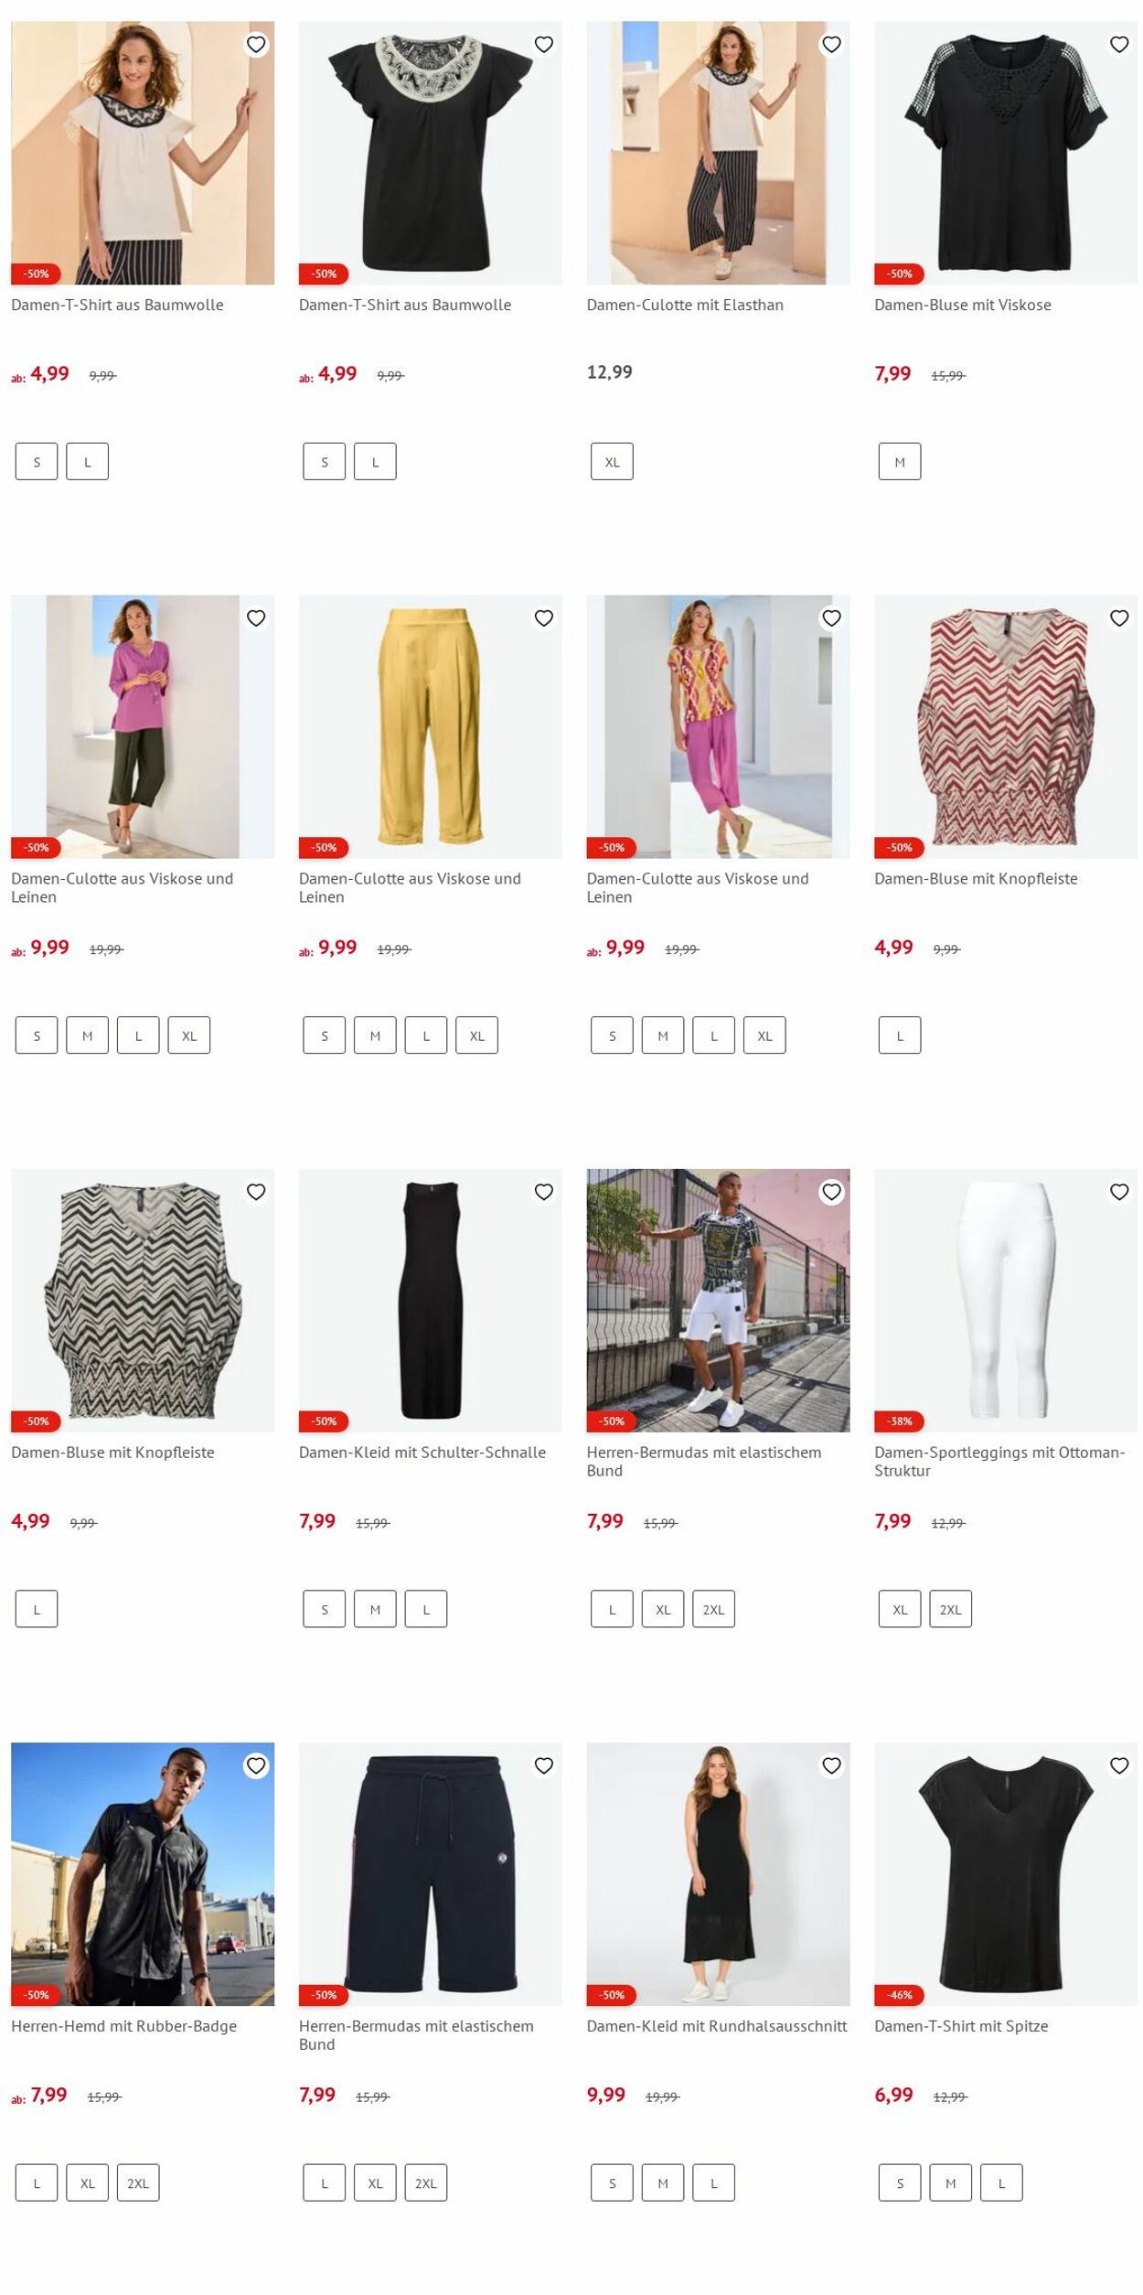Add white Damen-Sportleggings to wishlist
1143x2295 pixels.
pos(1119,1192)
